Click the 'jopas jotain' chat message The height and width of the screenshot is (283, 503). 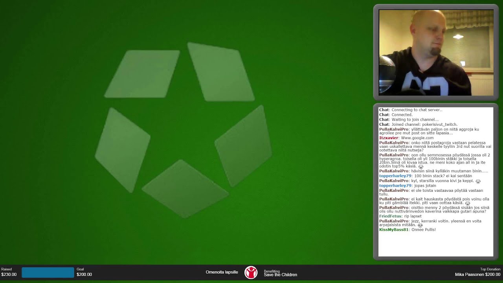pyautogui.click(x=425, y=186)
